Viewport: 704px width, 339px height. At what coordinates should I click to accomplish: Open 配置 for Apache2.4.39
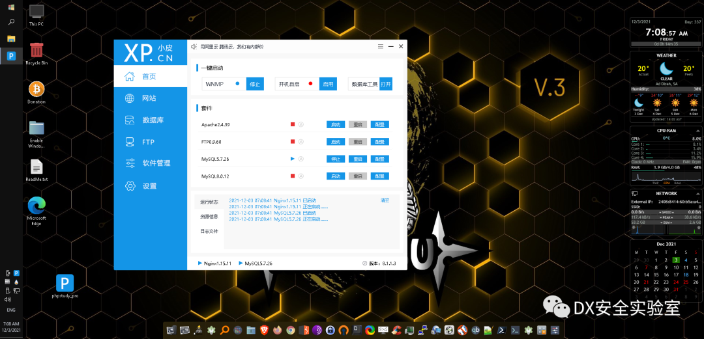coord(380,125)
